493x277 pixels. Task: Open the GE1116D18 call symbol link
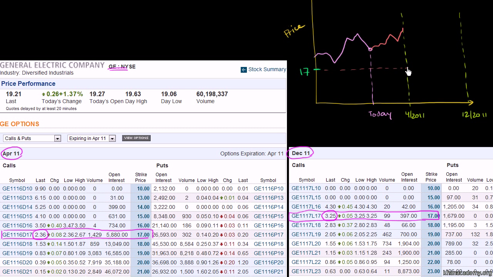pos(17,244)
